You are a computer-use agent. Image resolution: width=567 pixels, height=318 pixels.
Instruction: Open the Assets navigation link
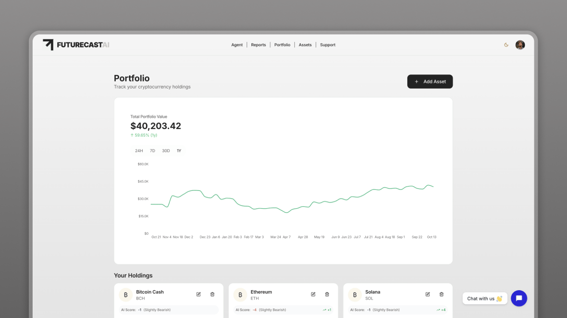305,45
